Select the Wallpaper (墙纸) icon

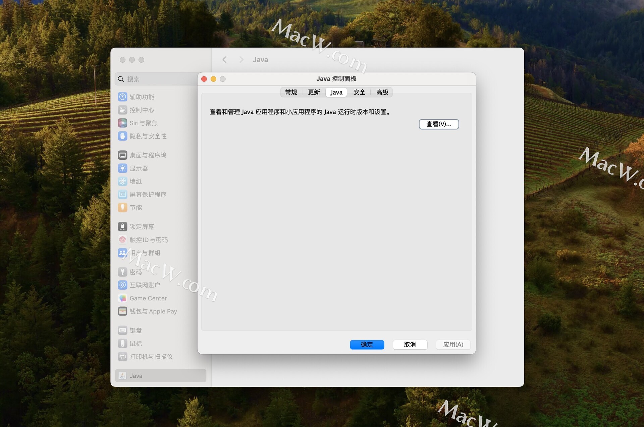tap(122, 181)
